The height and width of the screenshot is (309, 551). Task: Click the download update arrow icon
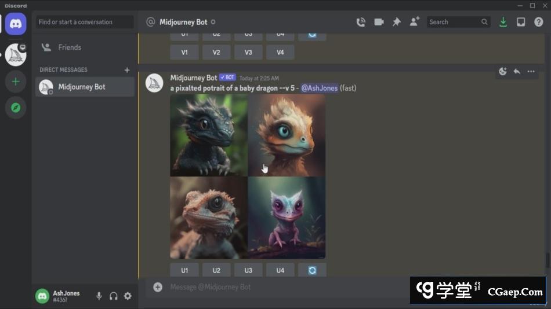tap(503, 22)
